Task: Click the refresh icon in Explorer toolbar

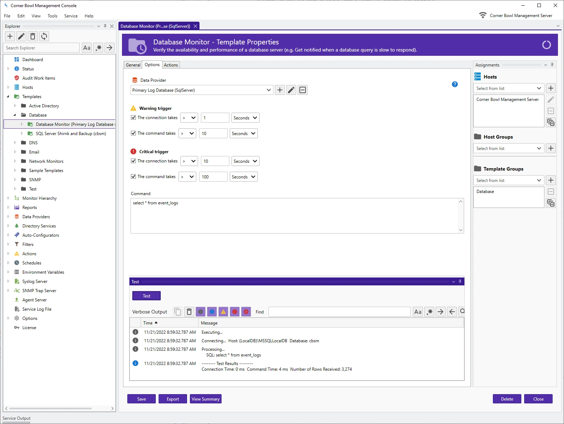Action: [x=44, y=36]
